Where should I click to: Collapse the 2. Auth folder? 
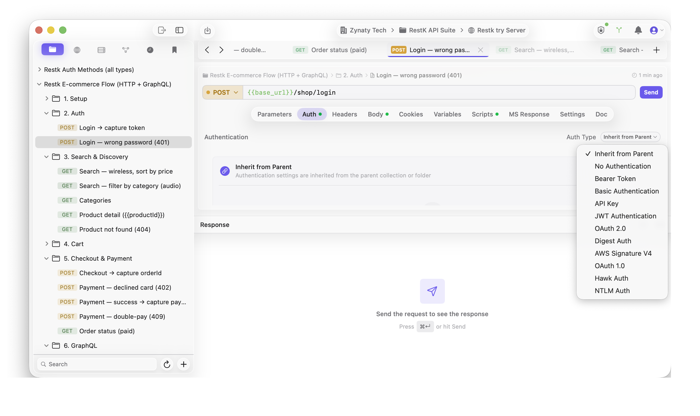(46, 113)
